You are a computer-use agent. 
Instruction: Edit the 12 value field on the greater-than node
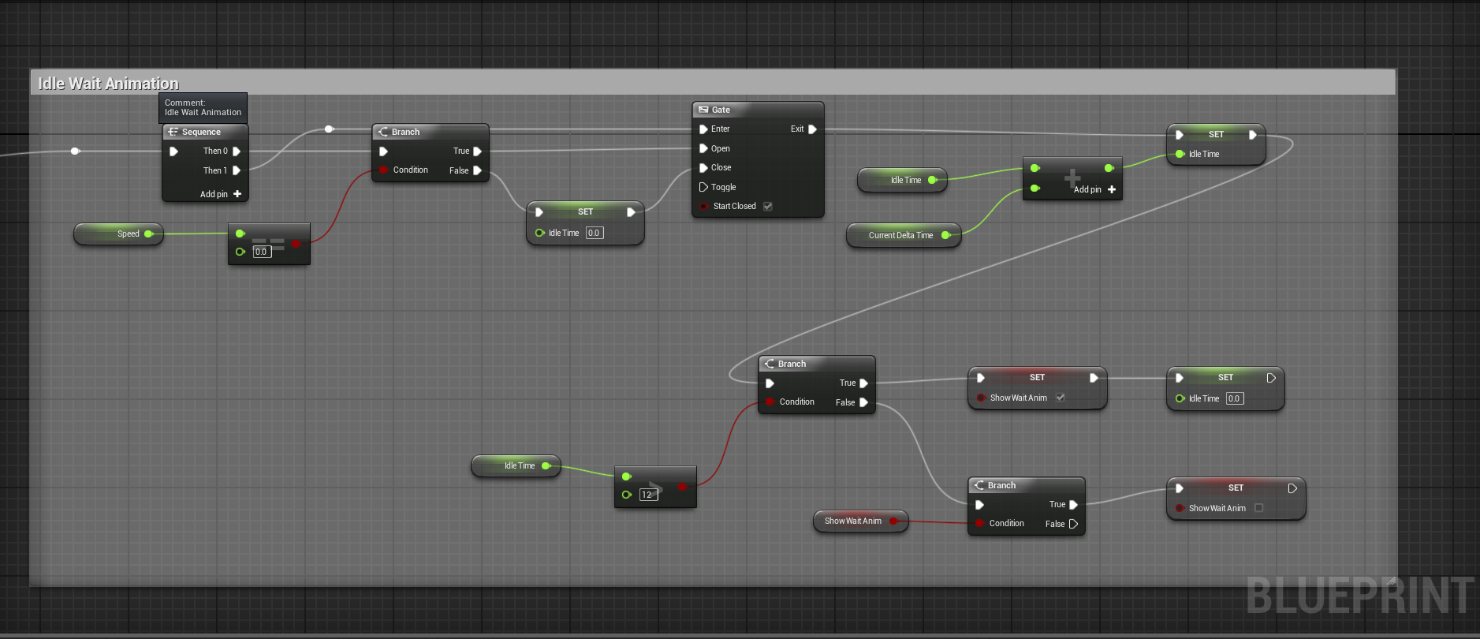[x=648, y=495]
